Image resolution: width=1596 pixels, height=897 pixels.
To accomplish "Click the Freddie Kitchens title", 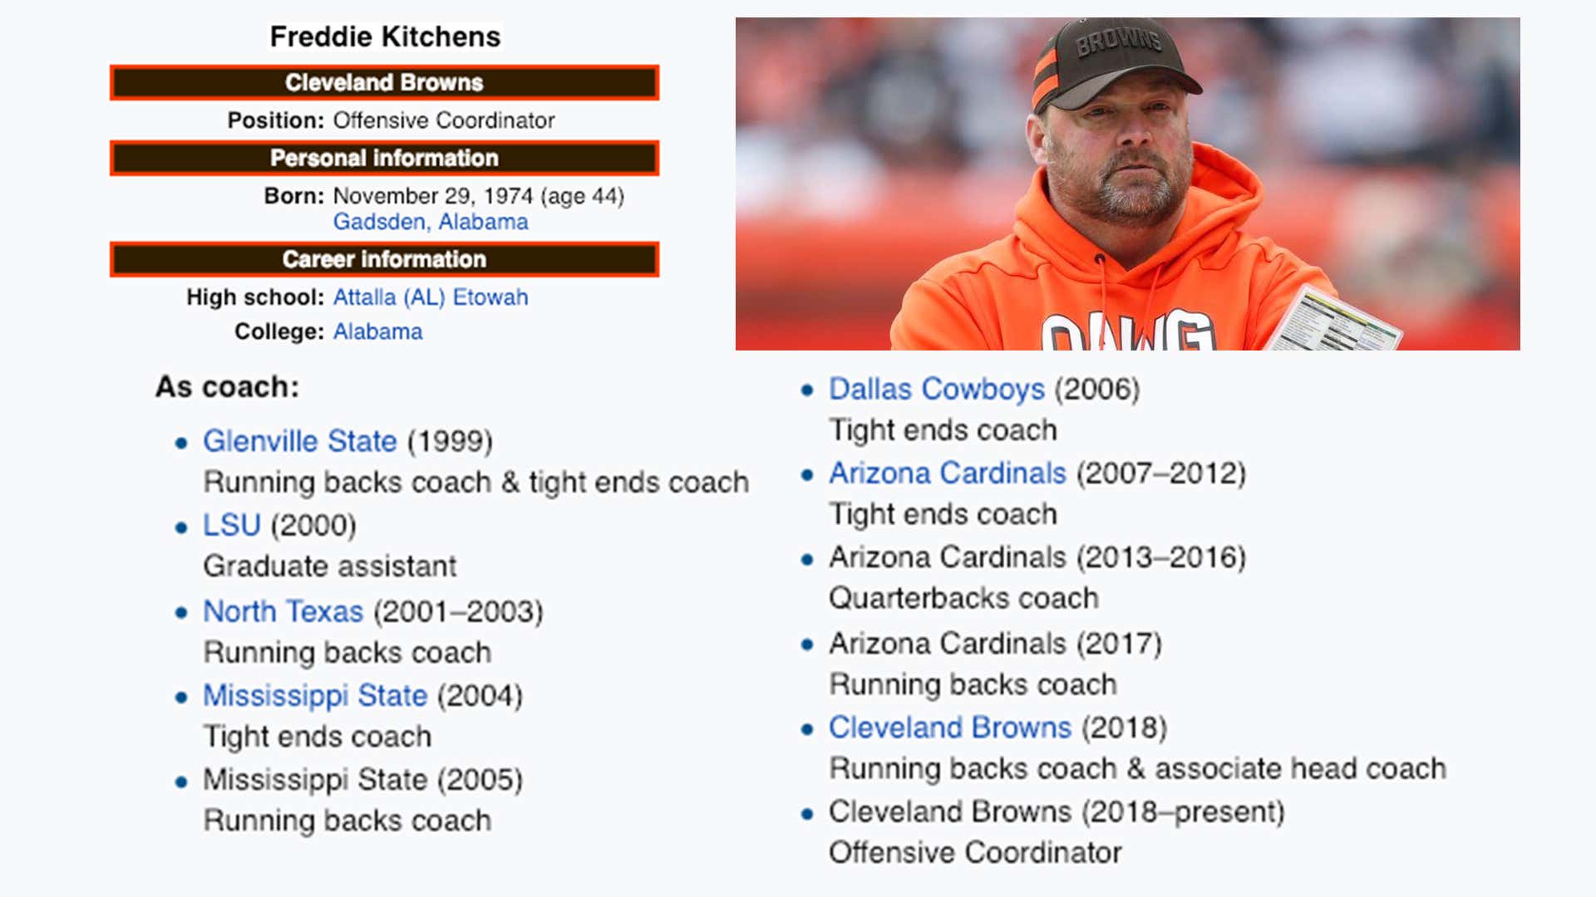I will click(385, 37).
